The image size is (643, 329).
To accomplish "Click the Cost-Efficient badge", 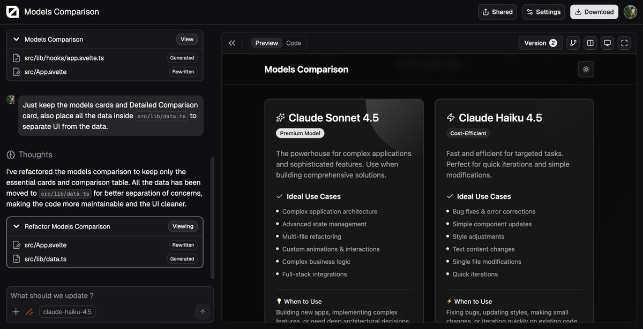I will pyautogui.click(x=468, y=133).
